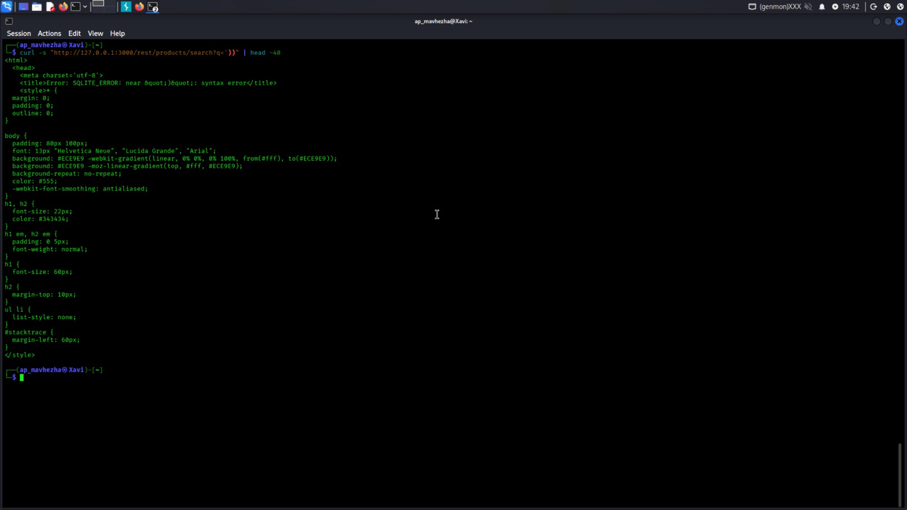Open the Session menu
Image resolution: width=907 pixels, height=510 pixels.
(19, 34)
